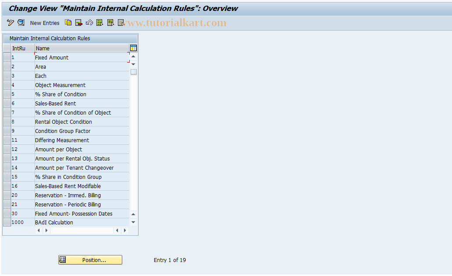Click left arrow of Name horizontal scroll
The height and width of the screenshot is (276, 452).
117,230
